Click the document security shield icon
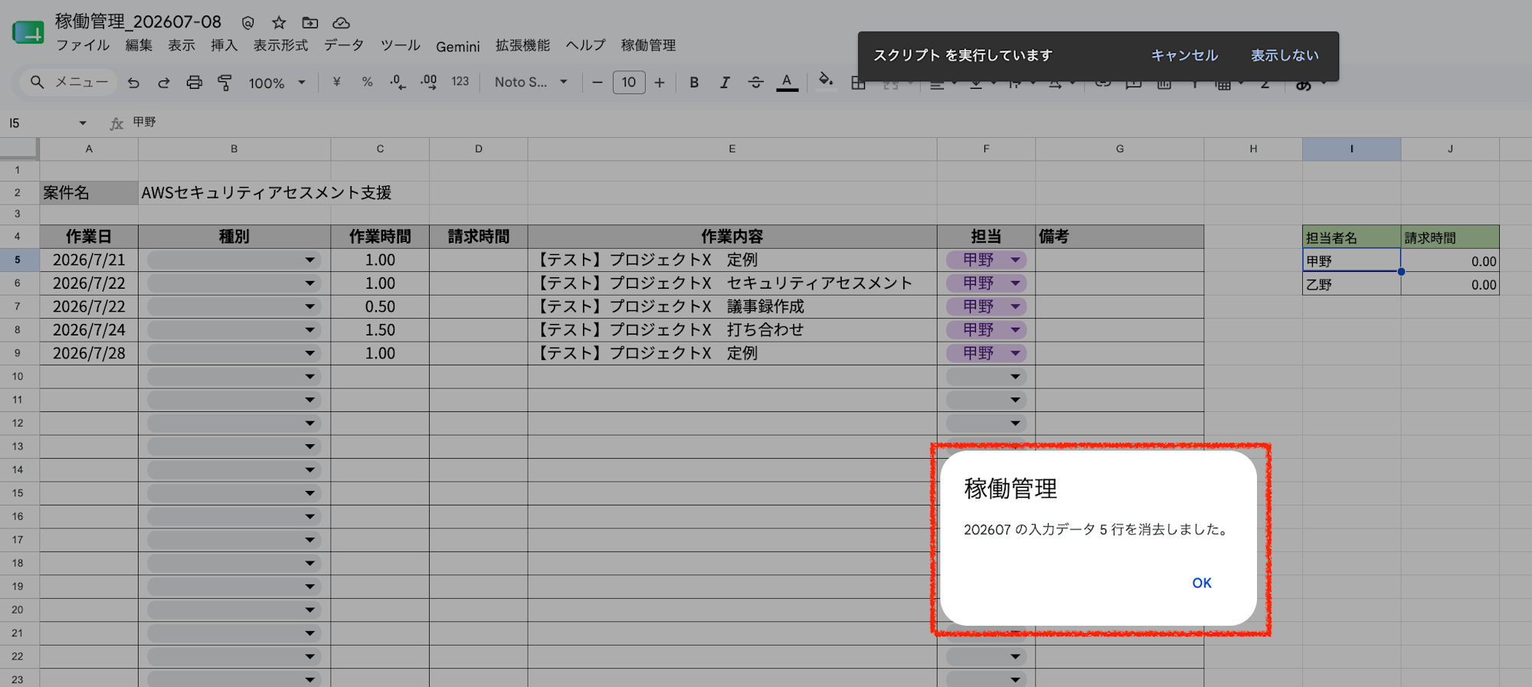The height and width of the screenshot is (687, 1532). 247,23
